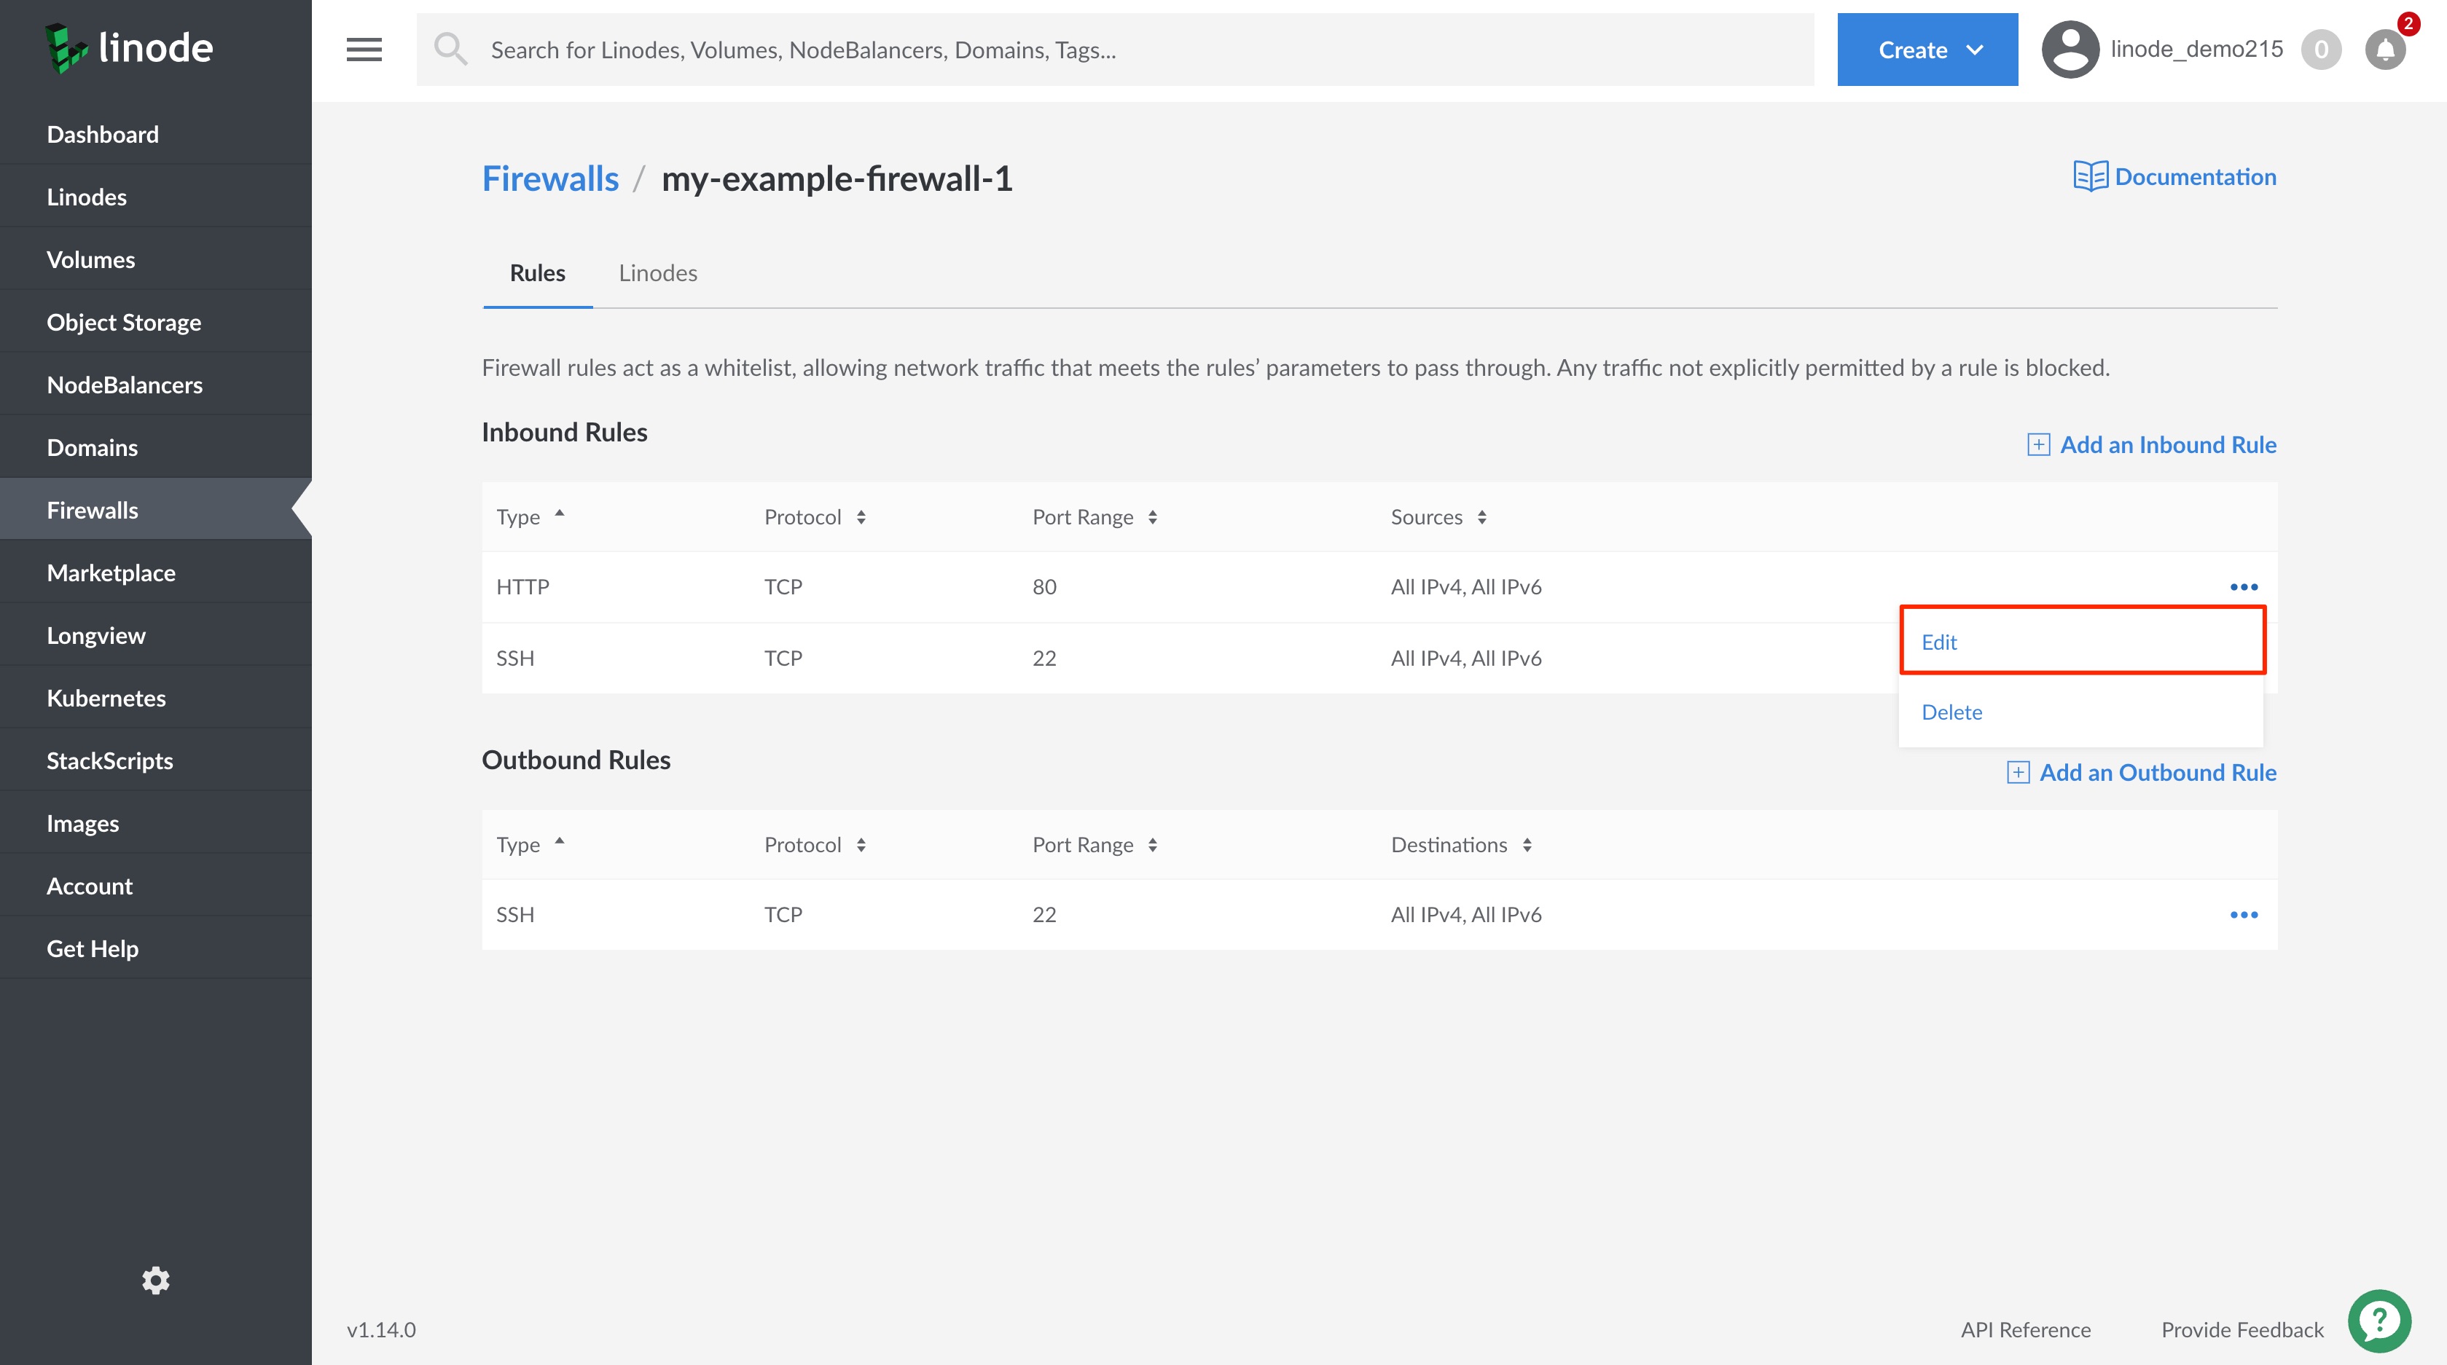The width and height of the screenshot is (2447, 1365).
Task: Open the green help chat bubble
Action: (2379, 1321)
